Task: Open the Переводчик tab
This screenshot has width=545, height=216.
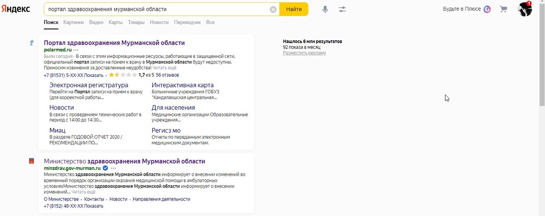Action: pyautogui.click(x=188, y=22)
